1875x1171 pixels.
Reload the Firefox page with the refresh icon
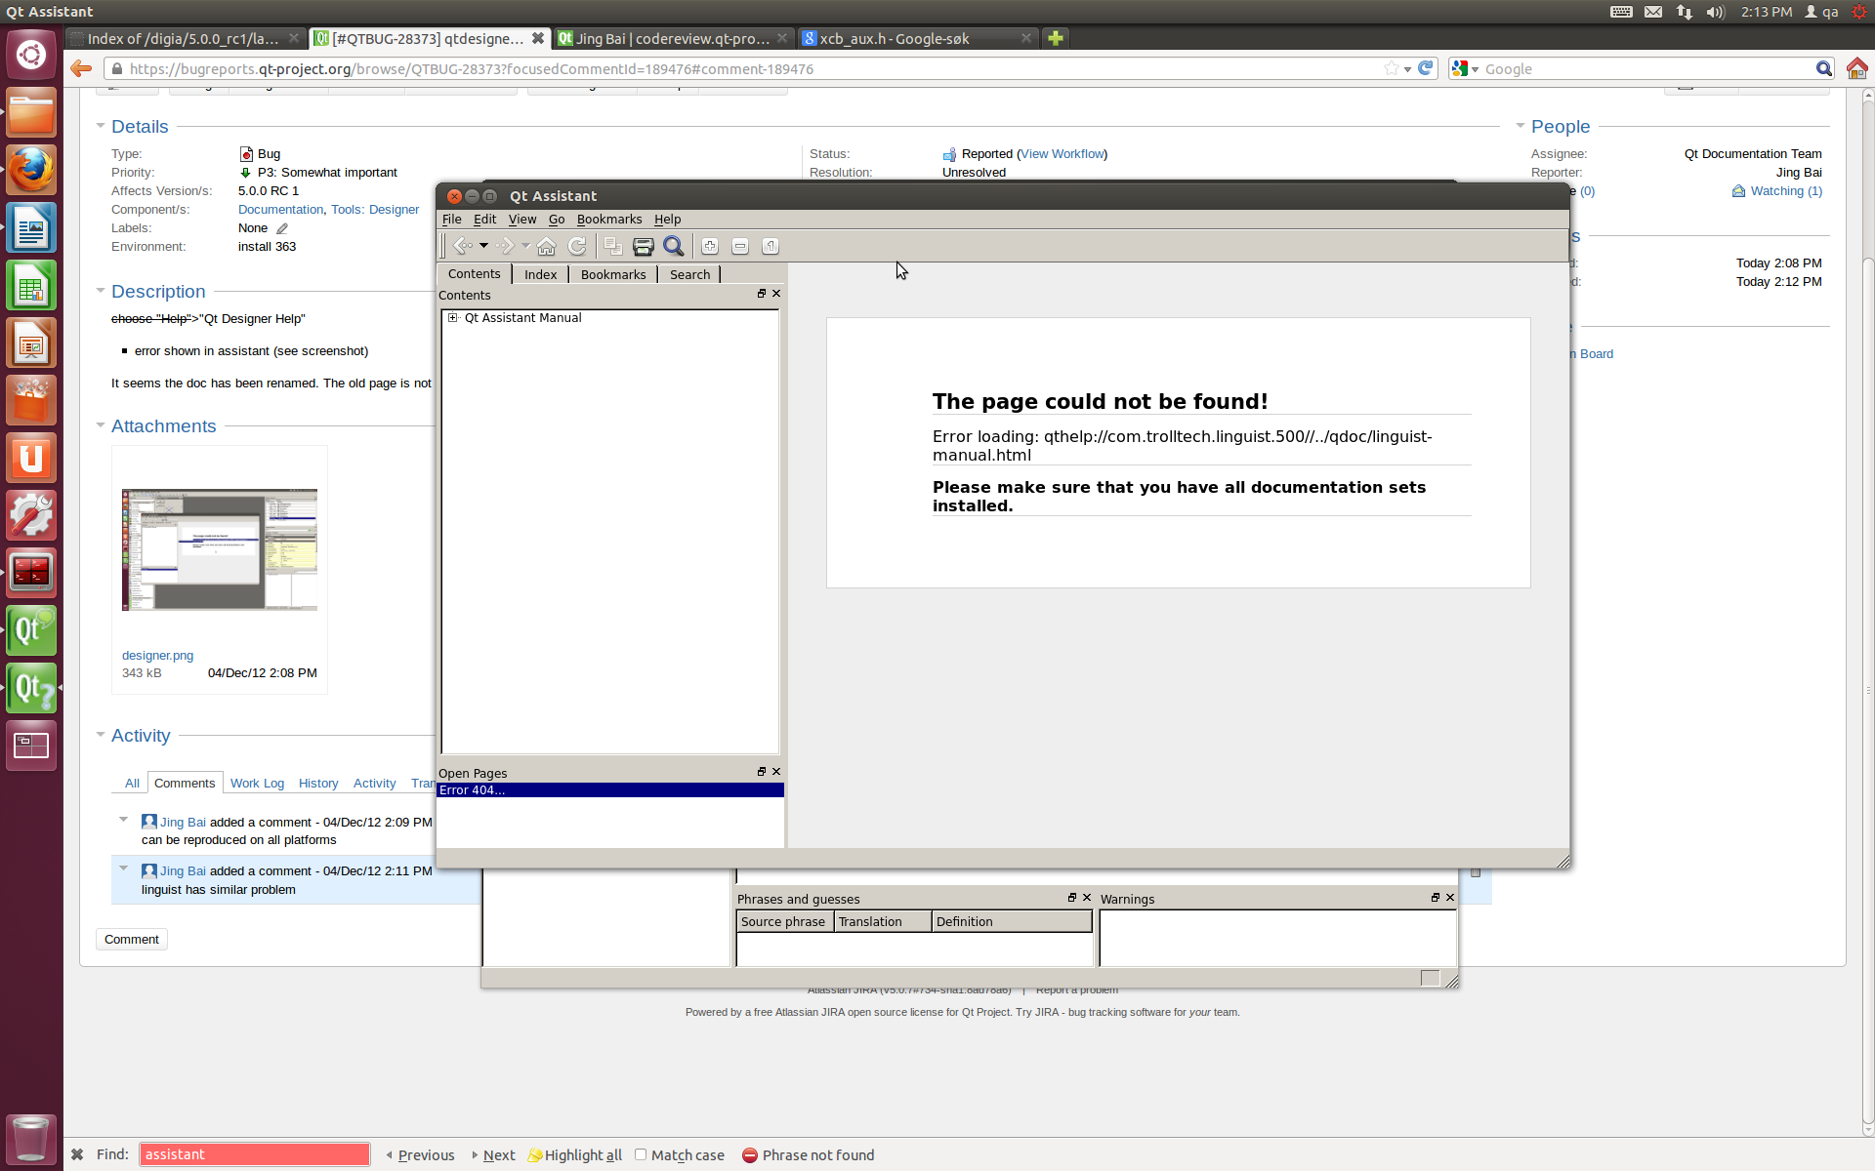tap(1426, 68)
